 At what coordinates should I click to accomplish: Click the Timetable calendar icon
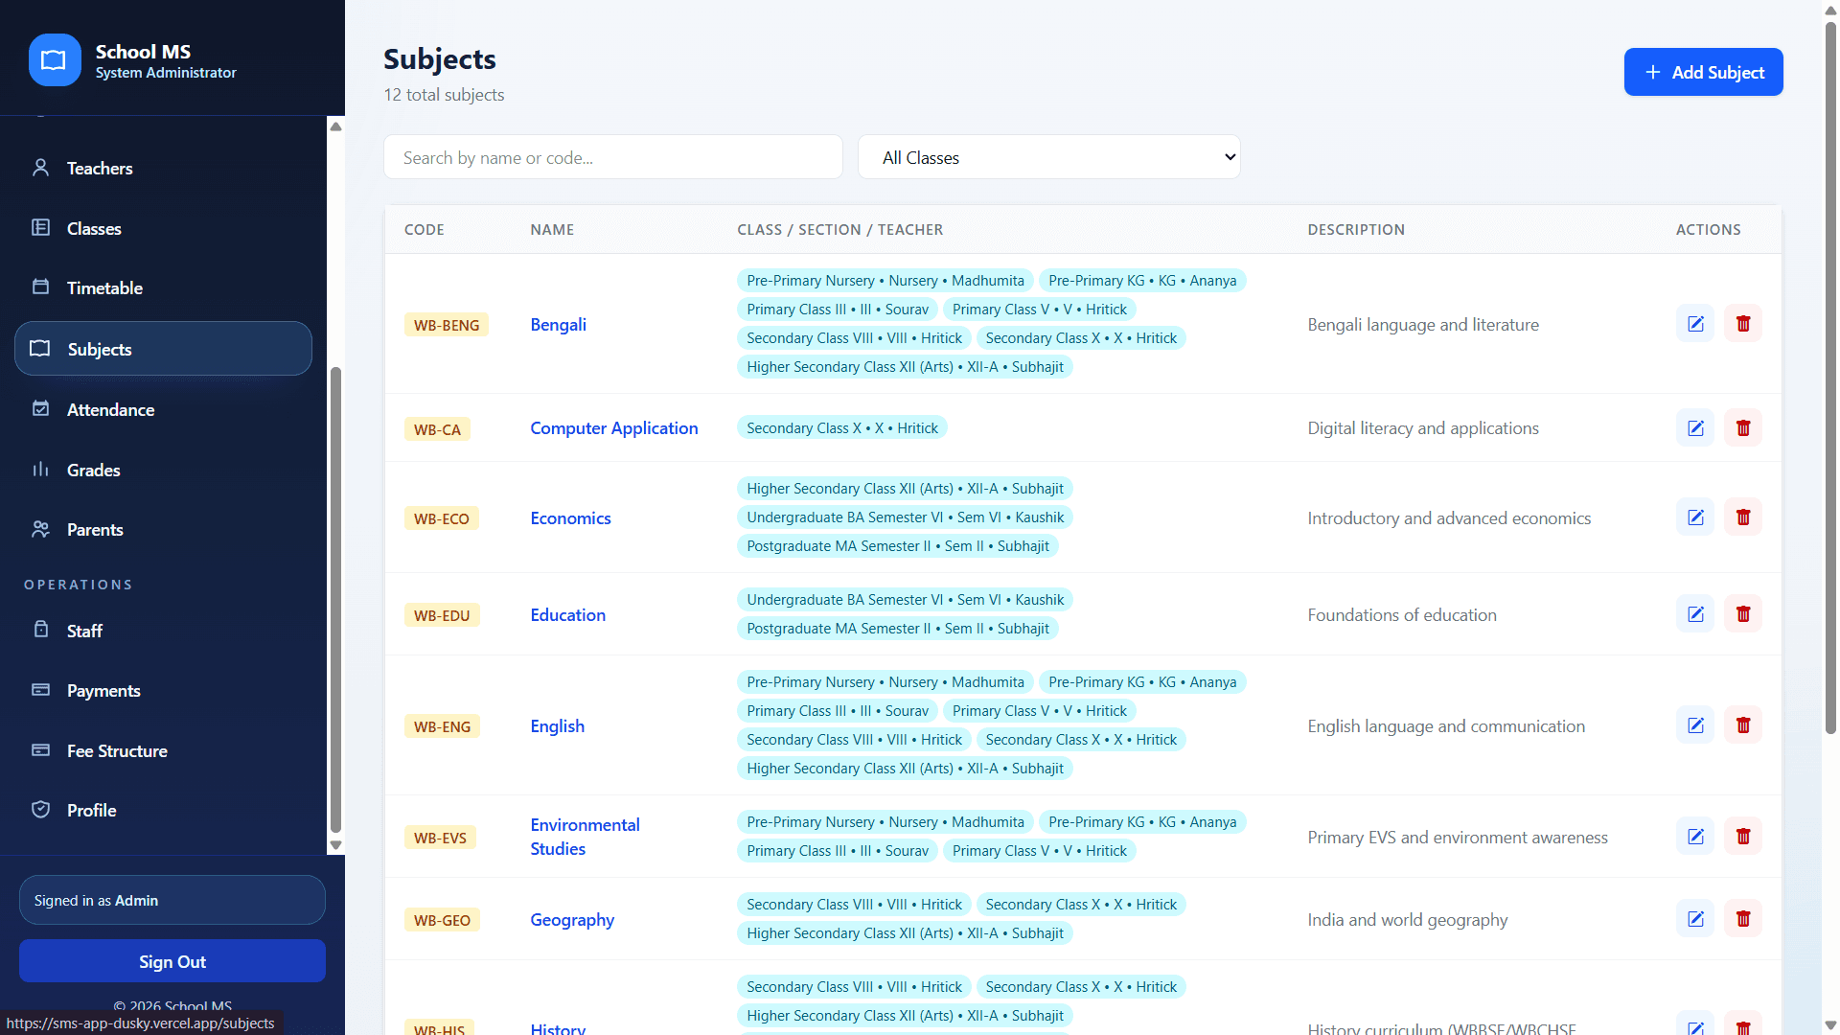(40, 287)
